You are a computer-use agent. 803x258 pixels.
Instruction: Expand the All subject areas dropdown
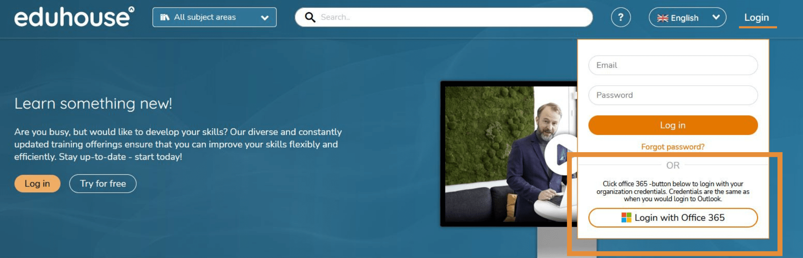215,17
